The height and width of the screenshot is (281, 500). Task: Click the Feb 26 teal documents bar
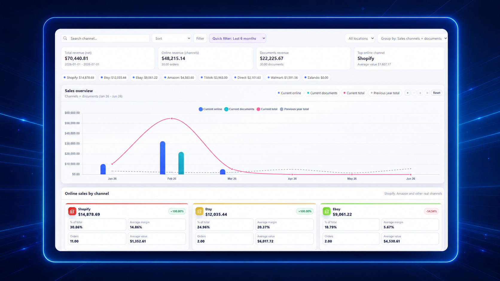pos(181,163)
